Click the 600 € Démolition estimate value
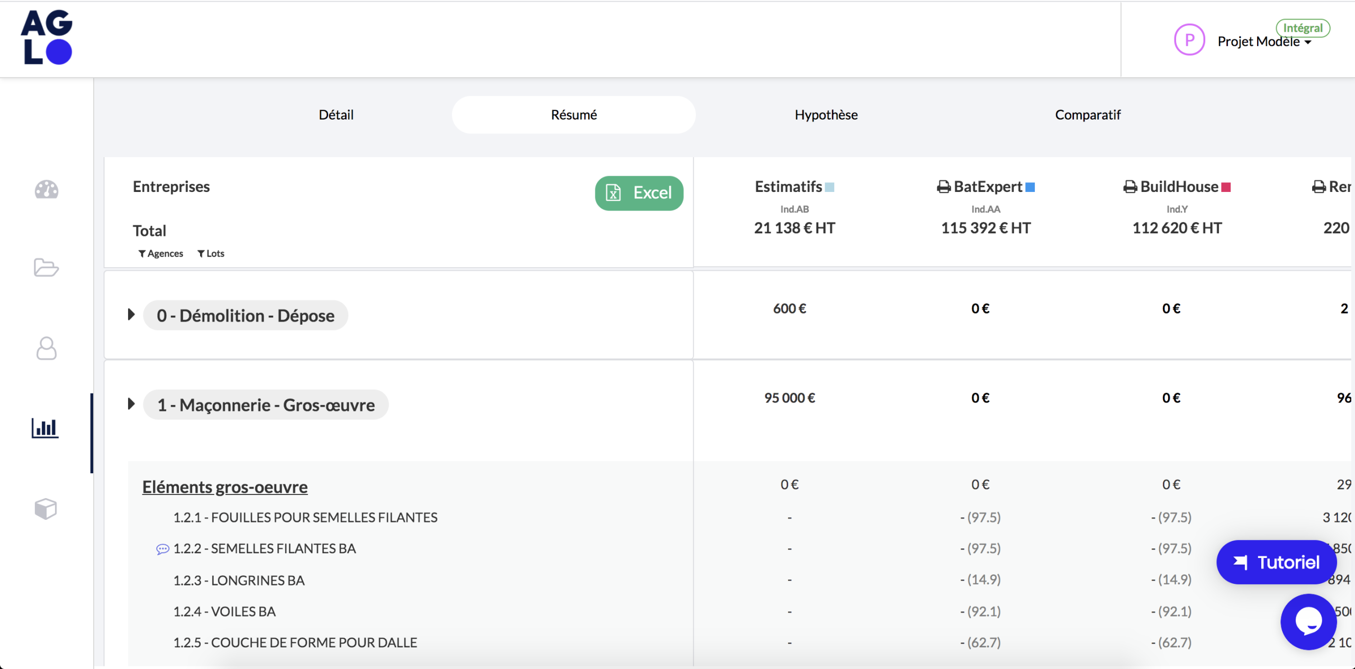The width and height of the screenshot is (1355, 669). click(x=790, y=308)
